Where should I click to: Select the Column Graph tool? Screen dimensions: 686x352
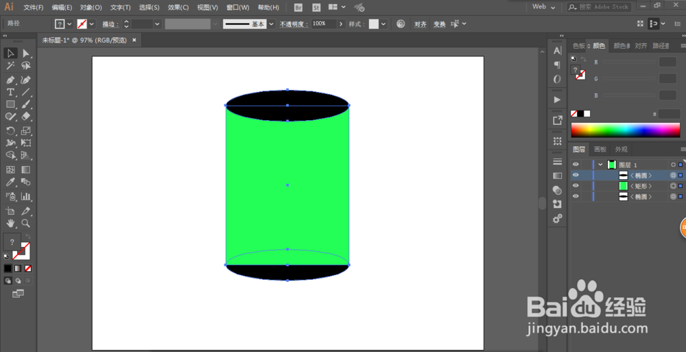point(26,196)
